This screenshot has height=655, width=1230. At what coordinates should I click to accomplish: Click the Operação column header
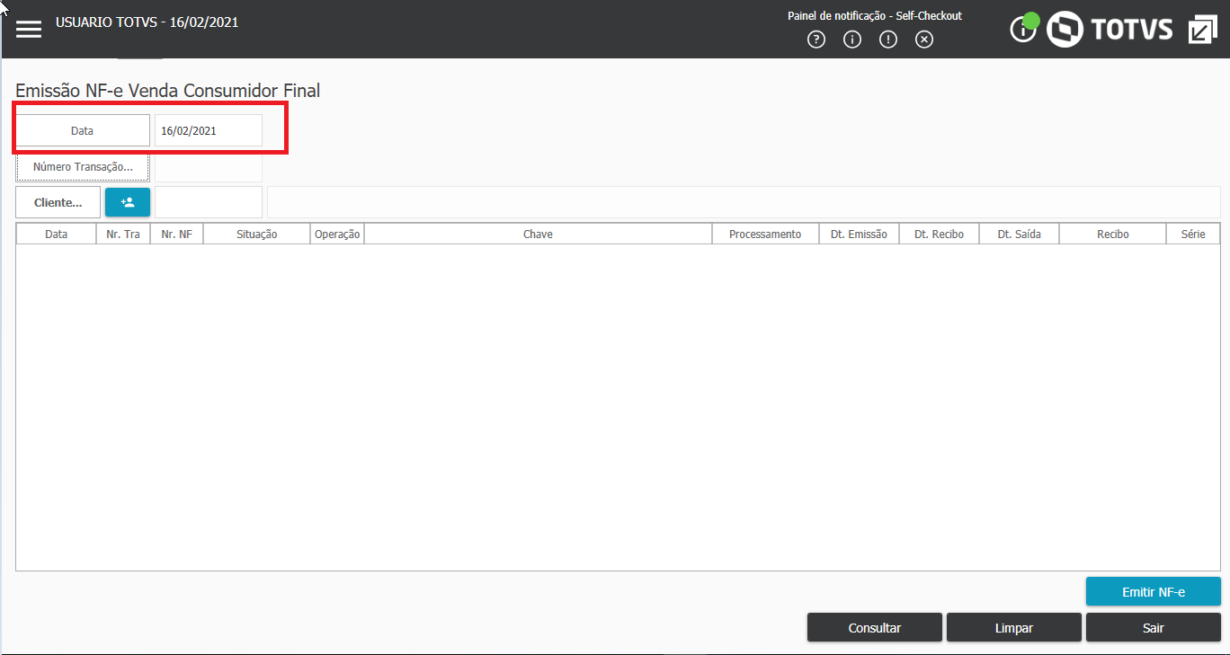(x=337, y=234)
